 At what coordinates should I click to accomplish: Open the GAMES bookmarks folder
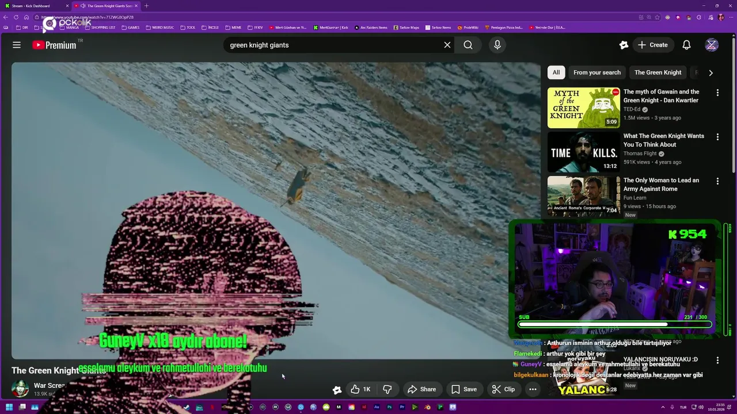130,27
